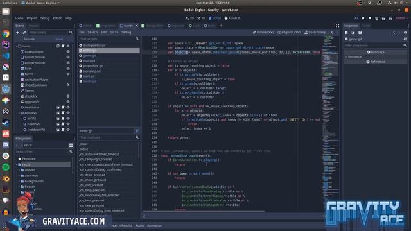
Task: Expand the asteroids folder
Action: coord(19,175)
